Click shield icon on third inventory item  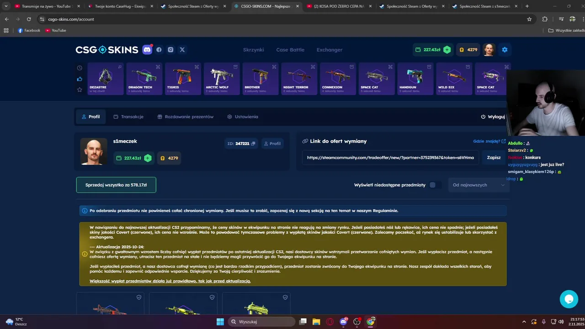click(285, 297)
